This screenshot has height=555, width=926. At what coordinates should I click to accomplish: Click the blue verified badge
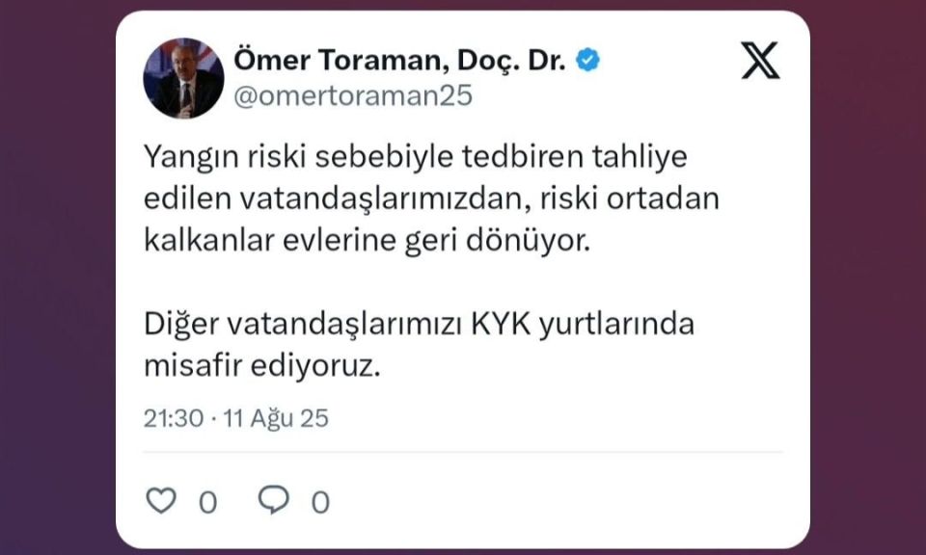click(587, 60)
